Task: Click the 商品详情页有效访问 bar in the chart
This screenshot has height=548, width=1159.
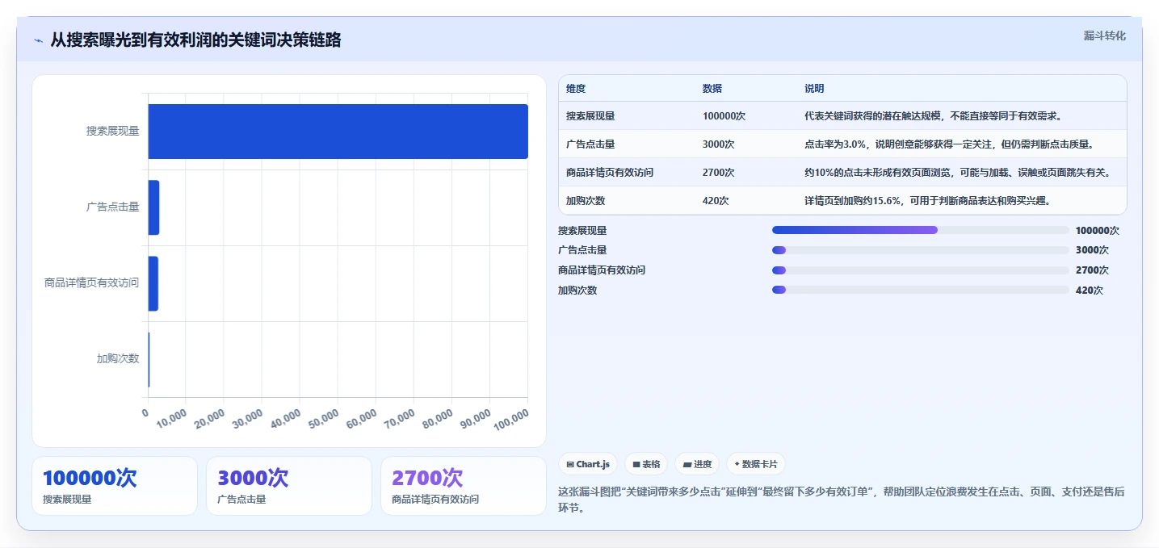Action: [x=153, y=283]
